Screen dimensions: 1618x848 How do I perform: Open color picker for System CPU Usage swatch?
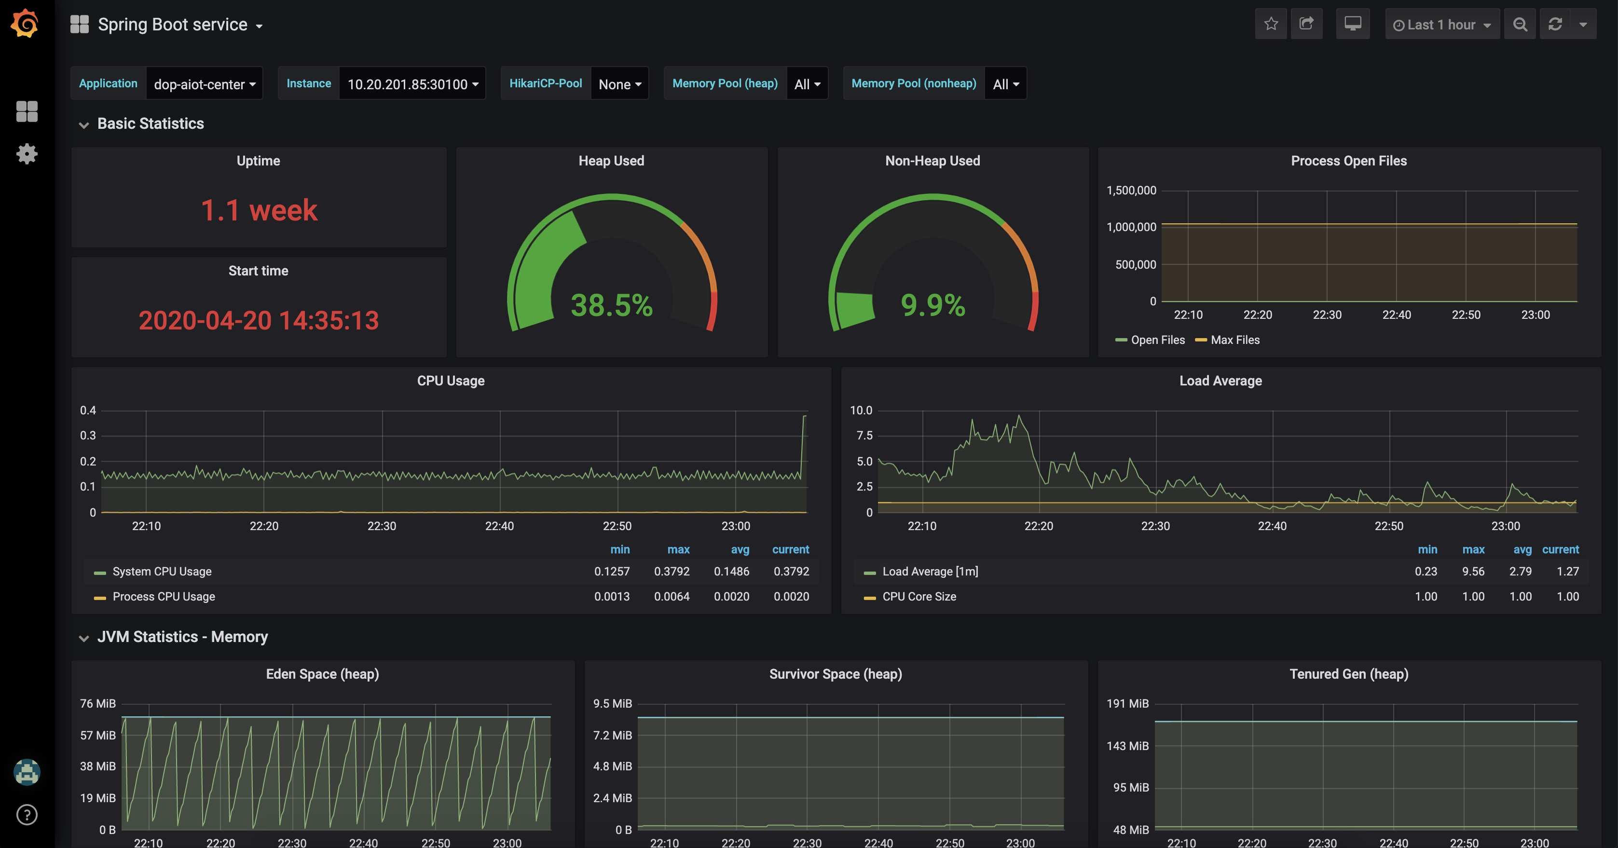pos(100,573)
